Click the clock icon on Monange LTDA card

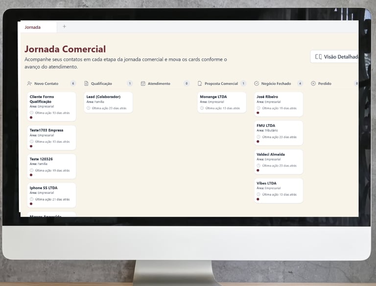click(202, 108)
